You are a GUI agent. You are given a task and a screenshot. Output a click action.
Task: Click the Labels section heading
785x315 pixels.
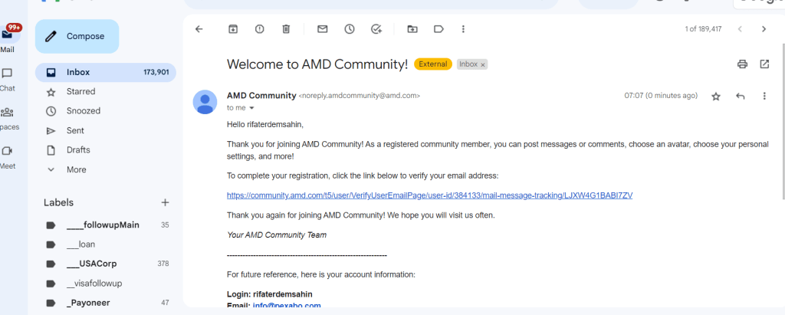coord(58,202)
